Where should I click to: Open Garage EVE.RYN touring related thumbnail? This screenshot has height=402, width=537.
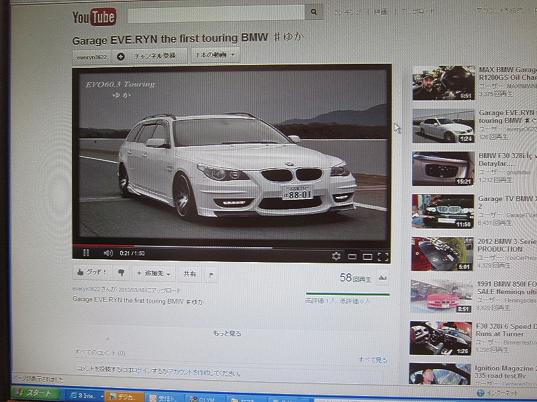coord(443,126)
